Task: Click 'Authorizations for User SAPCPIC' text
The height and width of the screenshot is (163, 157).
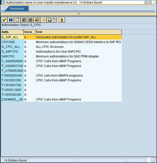Action: 58,52
